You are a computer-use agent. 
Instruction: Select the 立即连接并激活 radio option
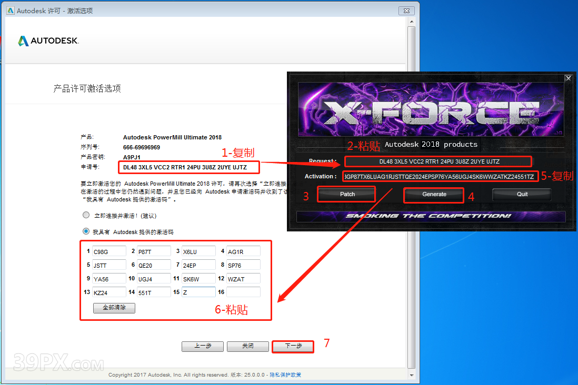86,215
